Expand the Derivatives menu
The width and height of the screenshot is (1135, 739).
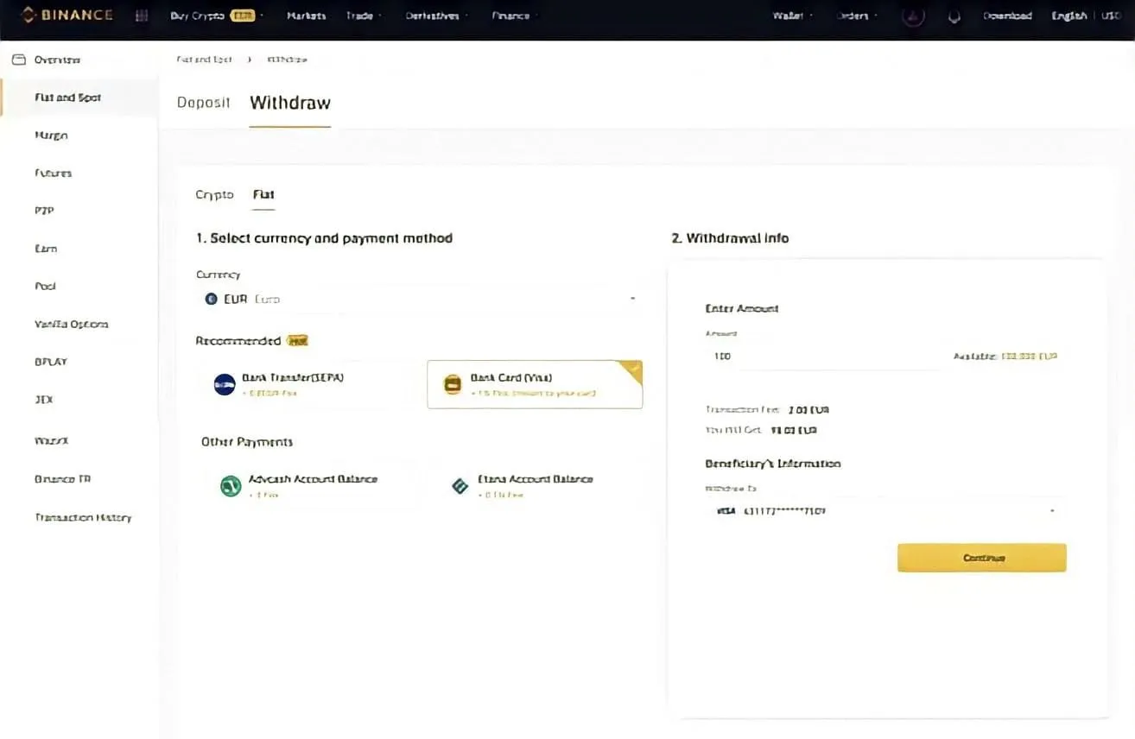coord(436,16)
